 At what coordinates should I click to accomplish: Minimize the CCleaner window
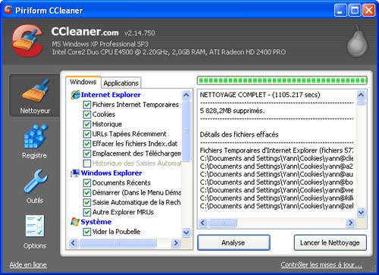coord(340,11)
